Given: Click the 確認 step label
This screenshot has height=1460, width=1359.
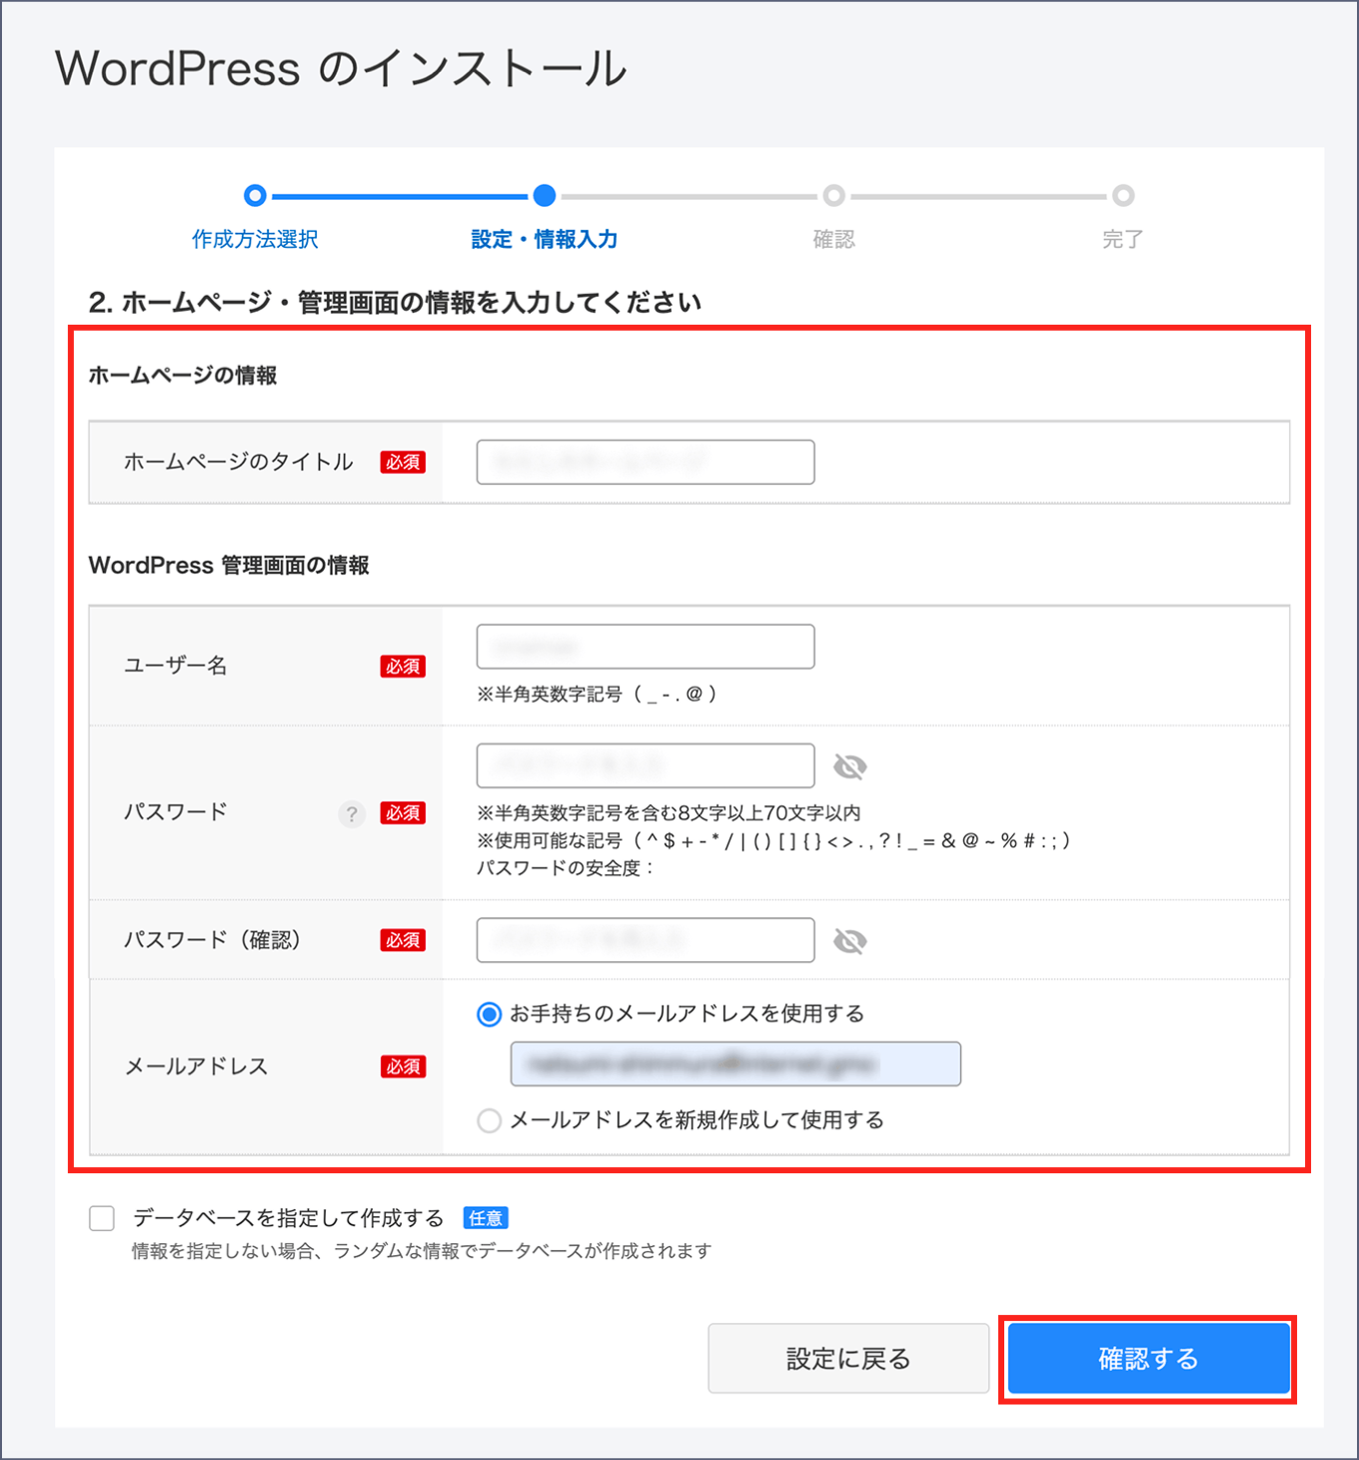Looking at the screenshot, I should point(833,239).
